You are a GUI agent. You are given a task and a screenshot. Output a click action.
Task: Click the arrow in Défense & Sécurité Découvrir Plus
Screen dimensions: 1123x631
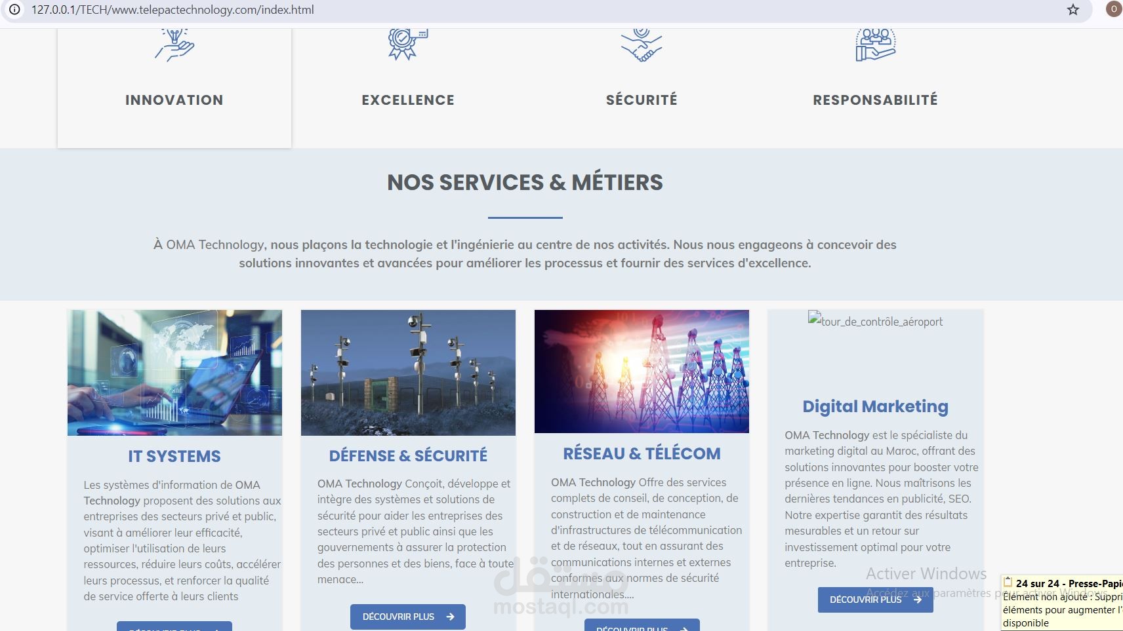click(x=450, y=617)
